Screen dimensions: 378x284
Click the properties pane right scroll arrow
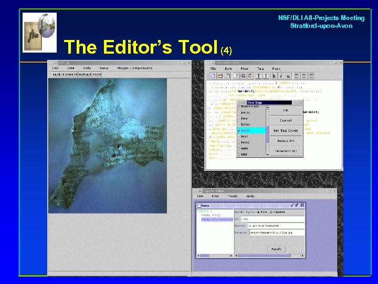(x=302, y=255)
